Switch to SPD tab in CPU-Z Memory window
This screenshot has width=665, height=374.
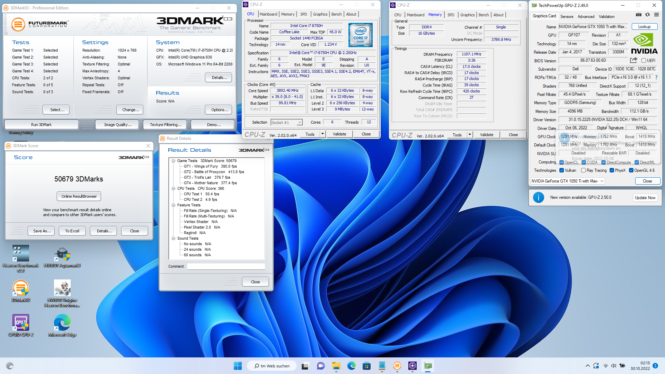[x=451, y=15]
